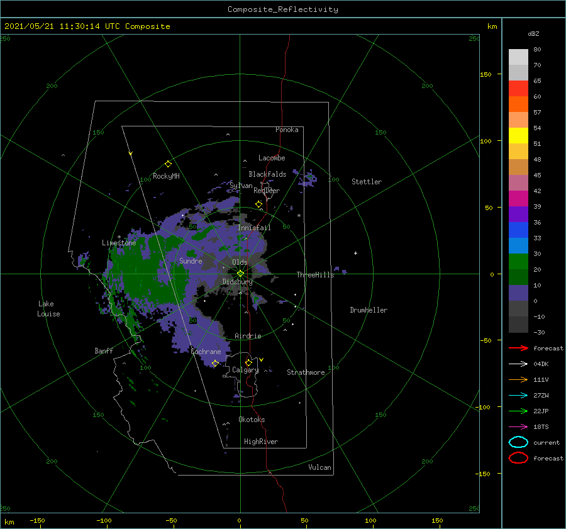Click the Limestone label on map
566x529 pixels.
(119, 243)
